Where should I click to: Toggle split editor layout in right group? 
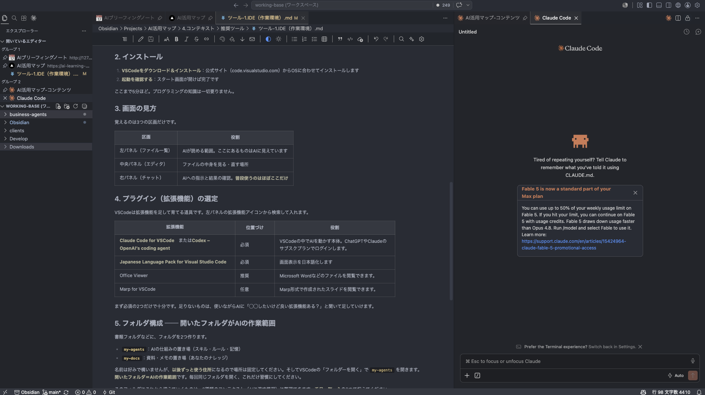point(678,18)
